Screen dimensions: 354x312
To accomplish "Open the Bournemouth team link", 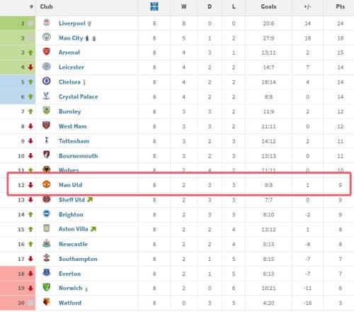I will 79,156.
